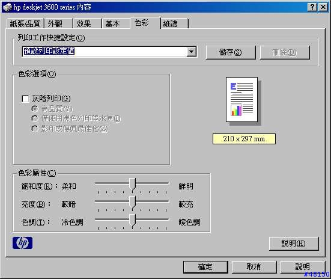Click the 柔和 label by saturation slider
This screenshot has width=331, height=279.
click(69, 186)
